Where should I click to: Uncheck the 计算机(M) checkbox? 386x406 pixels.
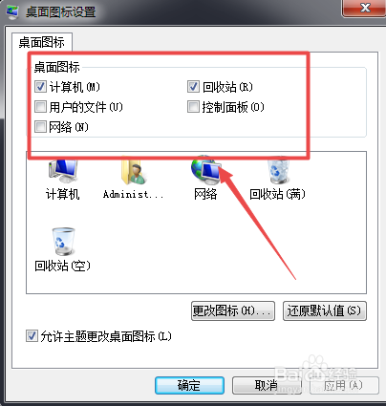pyautogui.click(x=40, y=87)
